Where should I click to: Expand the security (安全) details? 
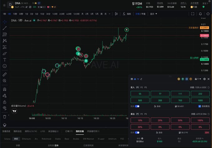point(205,3)
